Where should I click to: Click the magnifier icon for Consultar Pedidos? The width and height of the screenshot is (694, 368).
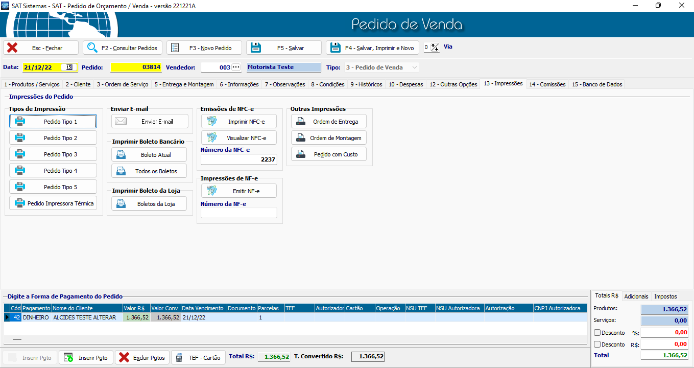[92, 48]
